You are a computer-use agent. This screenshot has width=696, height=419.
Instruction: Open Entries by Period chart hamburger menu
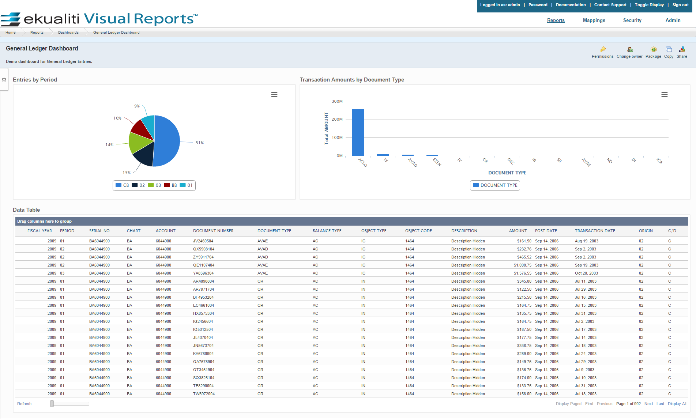(274, 95)
